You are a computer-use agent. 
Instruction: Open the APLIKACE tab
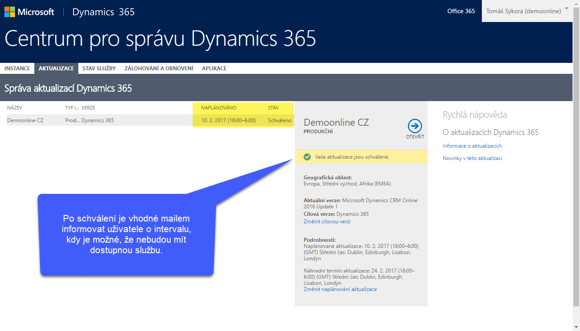click(214, 69)
